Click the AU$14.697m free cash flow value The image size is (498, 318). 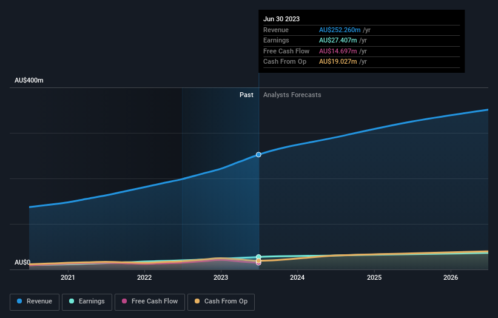pos(338,51)
